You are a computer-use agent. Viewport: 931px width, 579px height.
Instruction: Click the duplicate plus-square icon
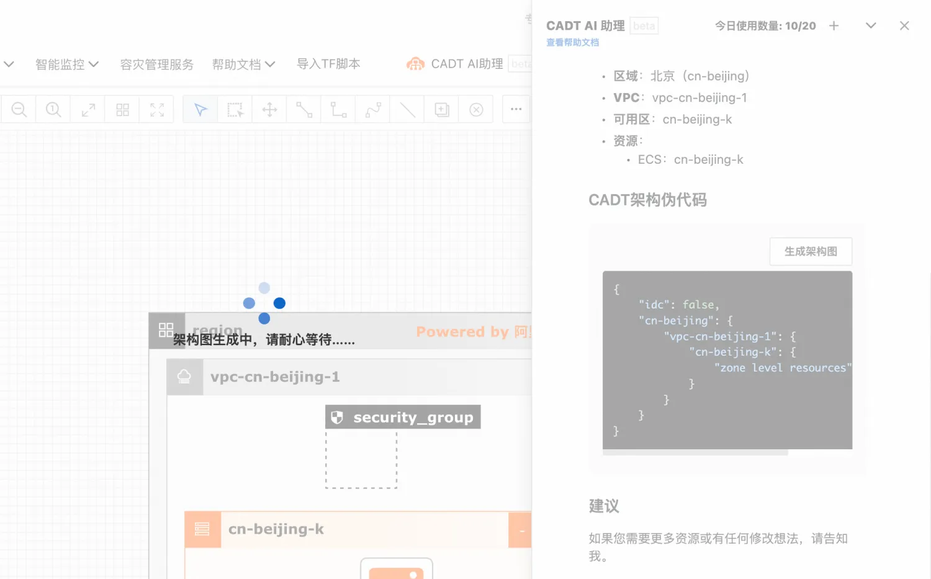point(442,110)
